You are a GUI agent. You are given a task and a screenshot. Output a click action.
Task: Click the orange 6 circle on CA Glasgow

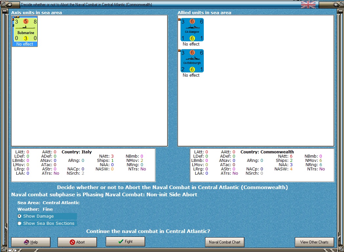tap(192, 21)
